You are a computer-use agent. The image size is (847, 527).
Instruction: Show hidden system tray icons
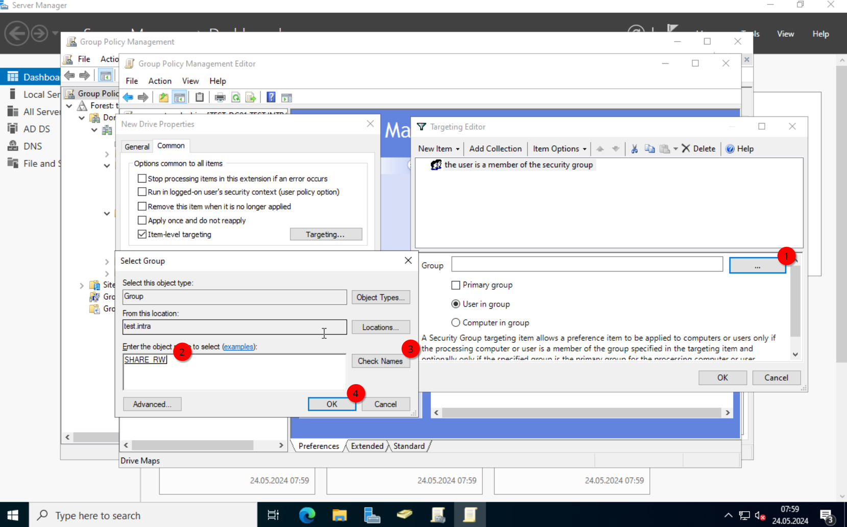pos(728,515)
